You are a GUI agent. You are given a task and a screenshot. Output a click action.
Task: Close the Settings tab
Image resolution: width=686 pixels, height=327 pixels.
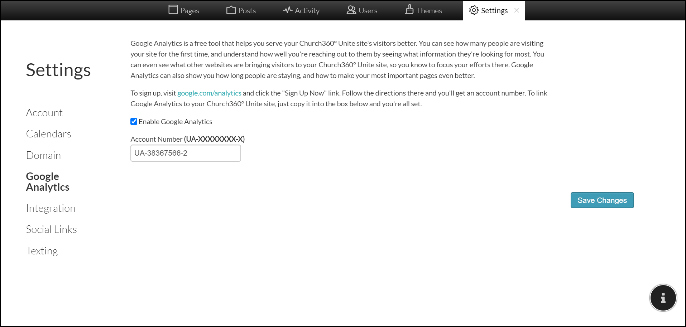tap(517, 10)
